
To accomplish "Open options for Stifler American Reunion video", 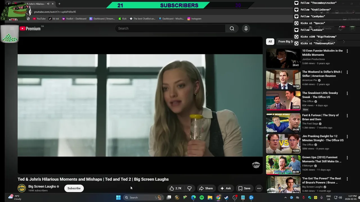I will 347,72.
